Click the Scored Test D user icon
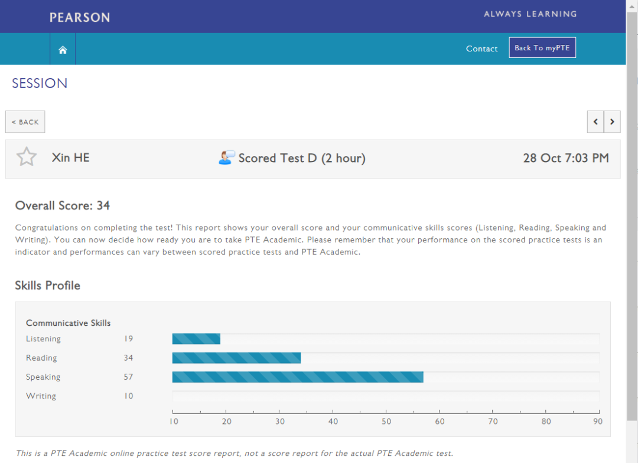Screen dimensions: 638x463 (227, 158)
